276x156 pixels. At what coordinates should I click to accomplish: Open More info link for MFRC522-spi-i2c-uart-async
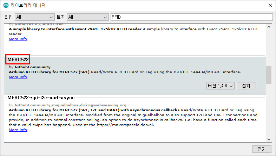tap(18, 130)
